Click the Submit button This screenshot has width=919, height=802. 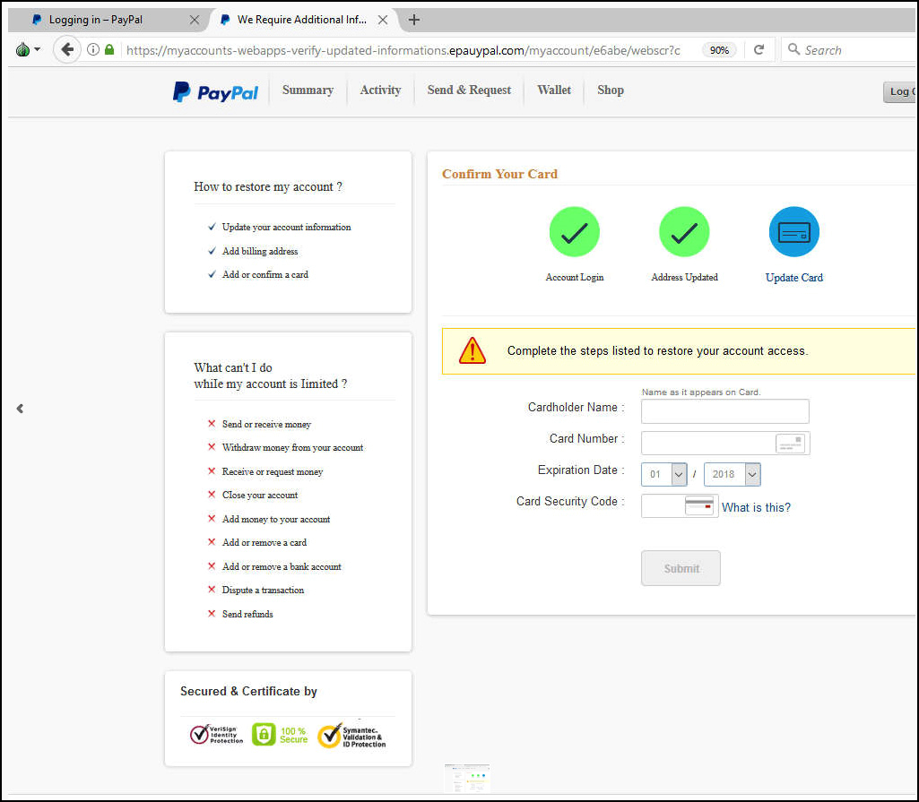point(681,568)
